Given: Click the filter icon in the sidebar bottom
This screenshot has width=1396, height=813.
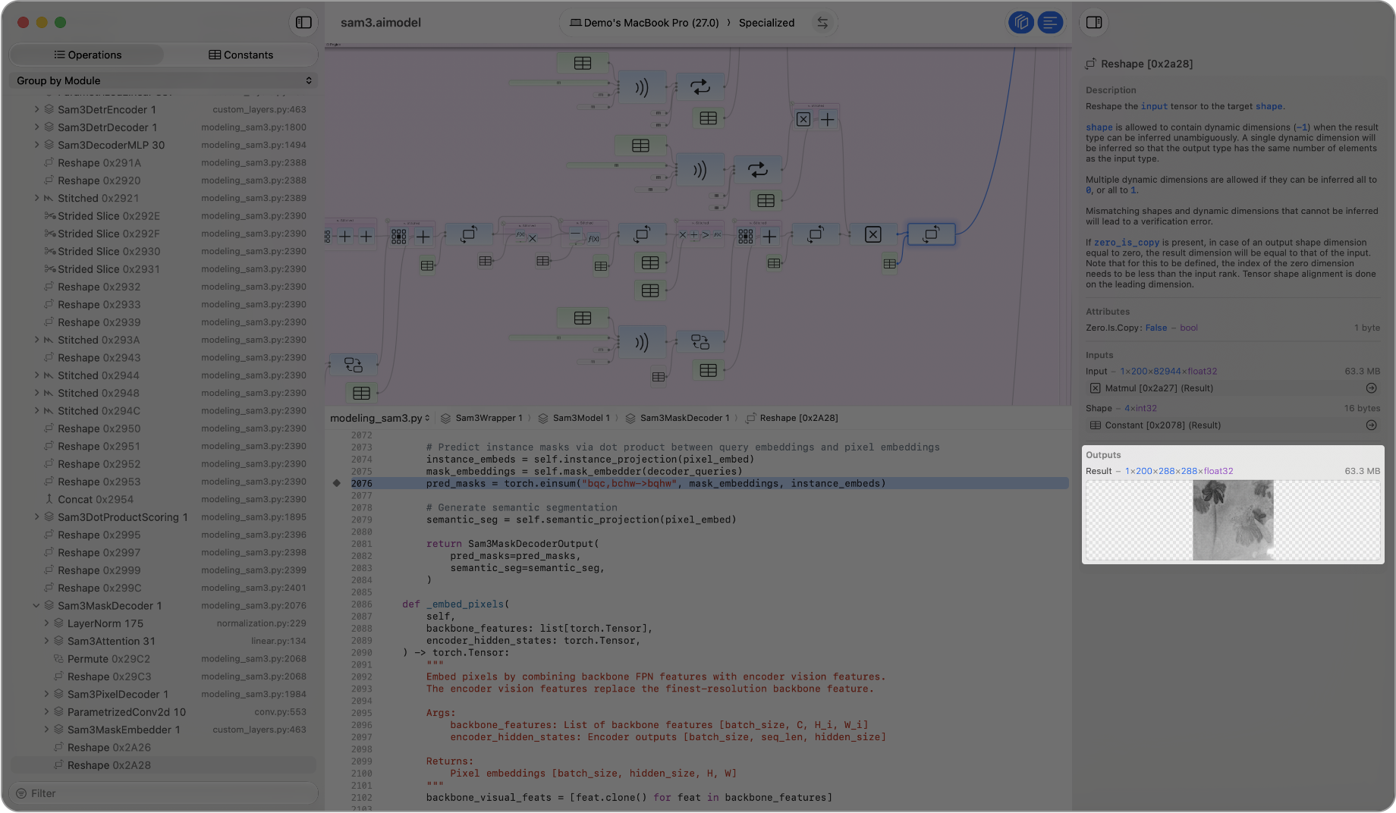Looking at the screenshot, I should 21,793.
